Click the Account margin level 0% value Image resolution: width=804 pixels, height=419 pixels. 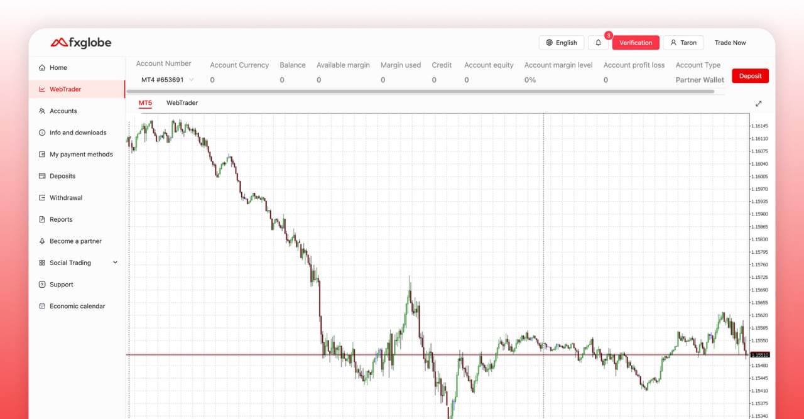(530, 80)
